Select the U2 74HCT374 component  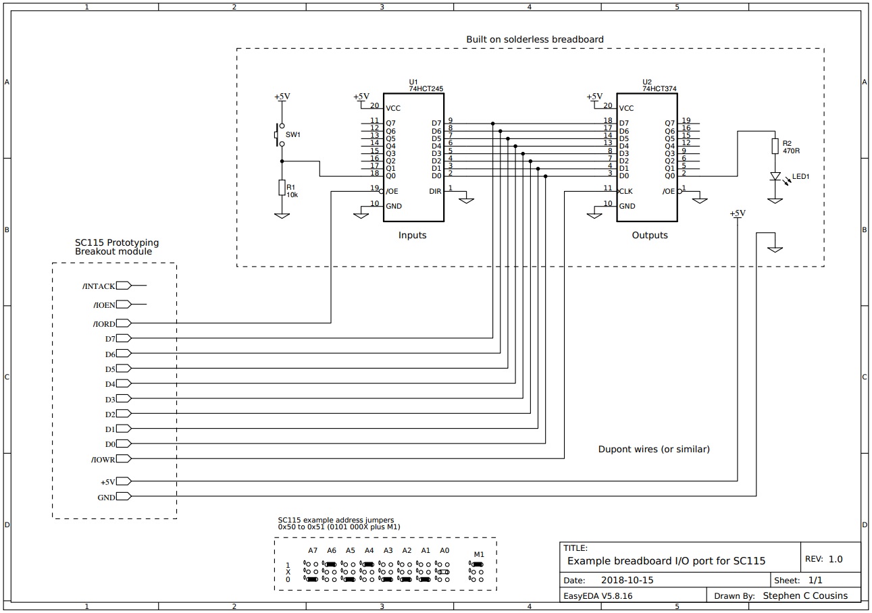[x=647, y=157]
